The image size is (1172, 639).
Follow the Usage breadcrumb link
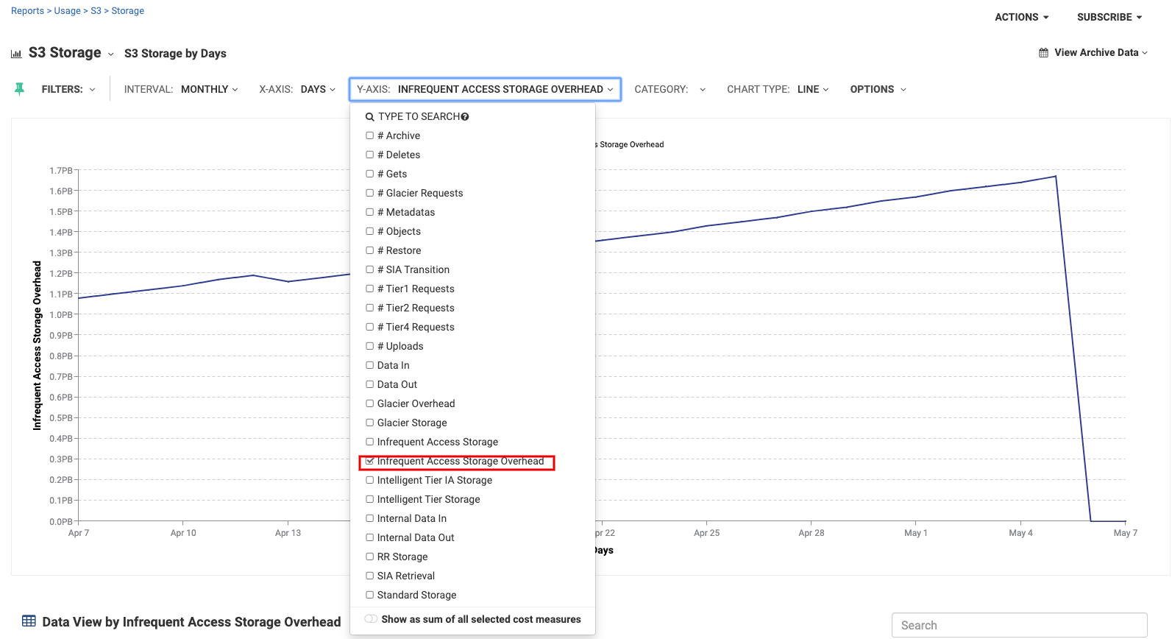tap(68, 11)
